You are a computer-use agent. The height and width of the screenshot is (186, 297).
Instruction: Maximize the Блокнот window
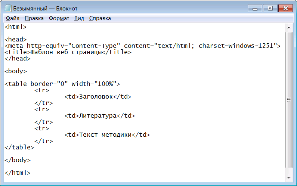pyautogui.click(x=270, y=9)
